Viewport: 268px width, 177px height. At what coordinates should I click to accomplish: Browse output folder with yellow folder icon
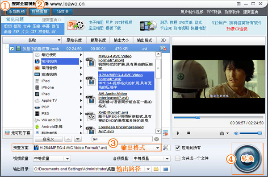(156, 169)
